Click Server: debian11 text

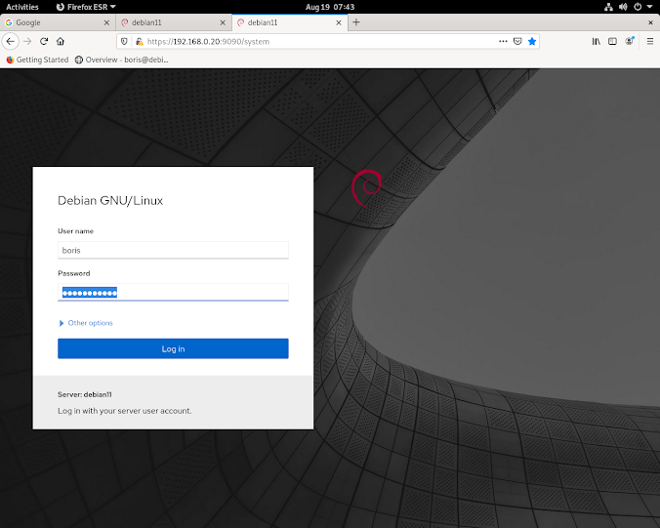pos(85,394)
